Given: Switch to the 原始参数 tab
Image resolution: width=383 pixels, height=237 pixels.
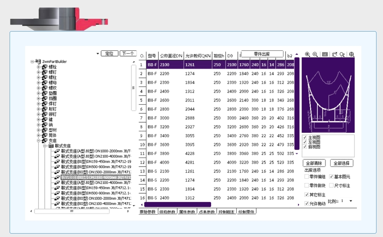Looking at the screenshot, I should click(x=148, y=212).
